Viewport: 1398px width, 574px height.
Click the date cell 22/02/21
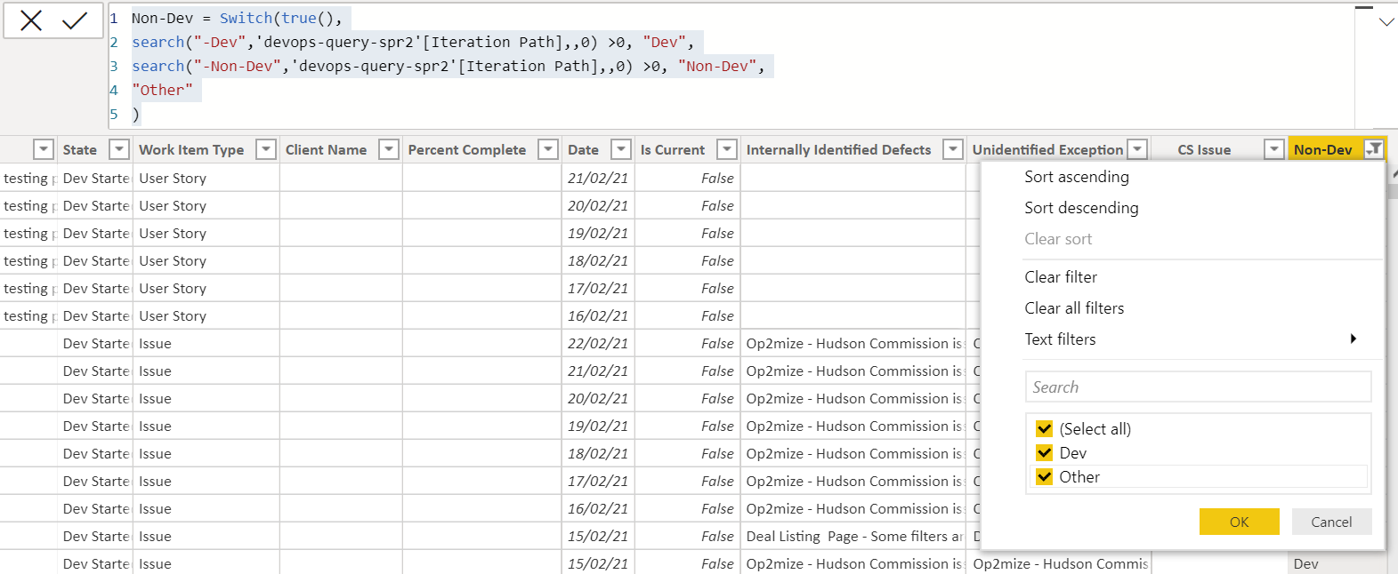(598, 344)
